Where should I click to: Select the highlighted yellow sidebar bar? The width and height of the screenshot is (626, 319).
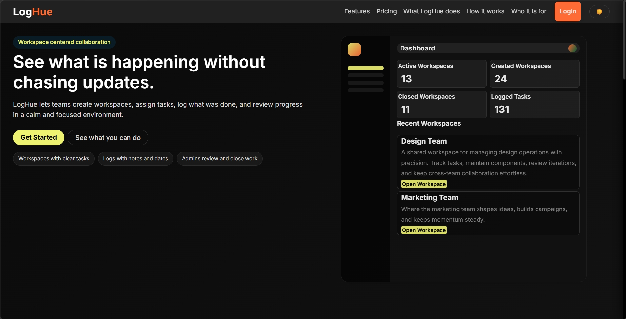[x=365, y=68]
